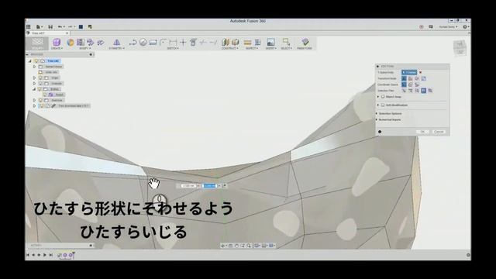Select the sketch Line tool icon
This screenshot has height=279, width=496.
[x=133, y=42]
